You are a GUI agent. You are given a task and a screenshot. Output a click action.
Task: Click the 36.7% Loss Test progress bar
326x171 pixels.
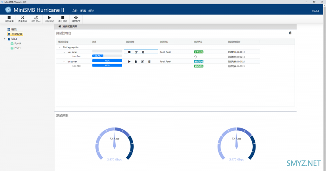point(107,56)
